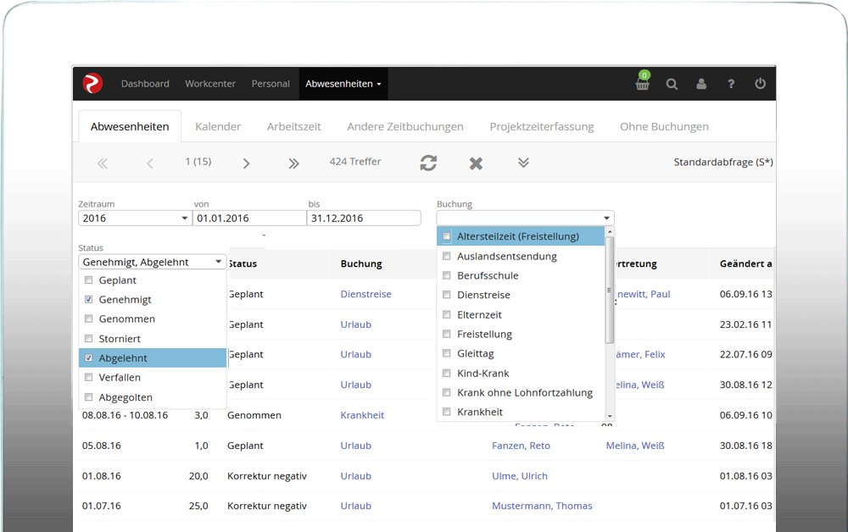
Task: Click the bis date input field
Action: point(364,218)
